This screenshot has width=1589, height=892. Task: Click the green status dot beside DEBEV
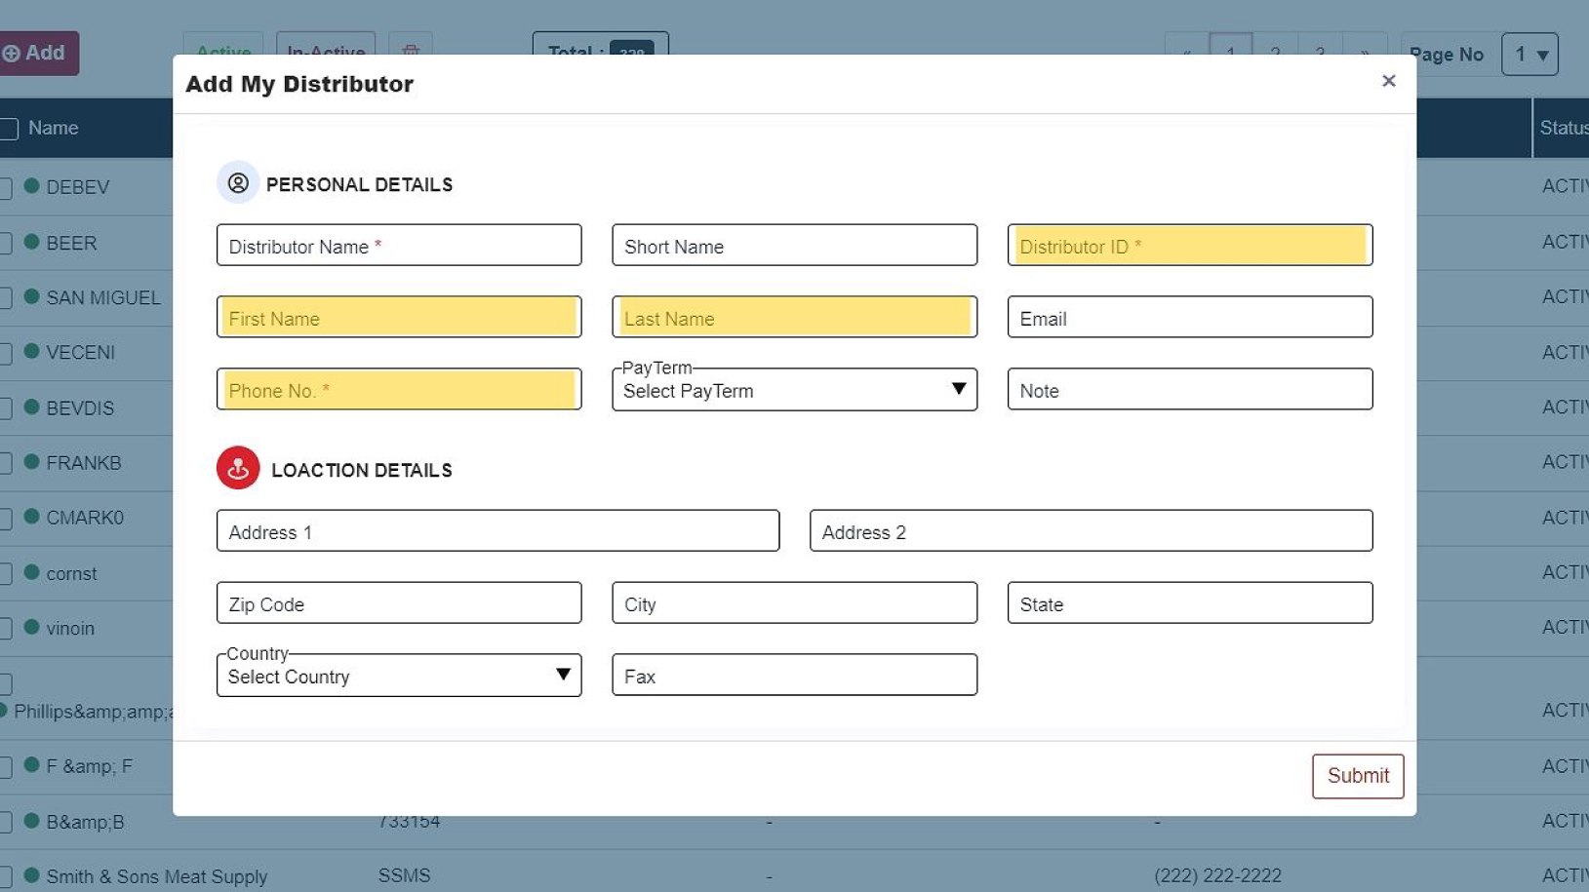31,186
